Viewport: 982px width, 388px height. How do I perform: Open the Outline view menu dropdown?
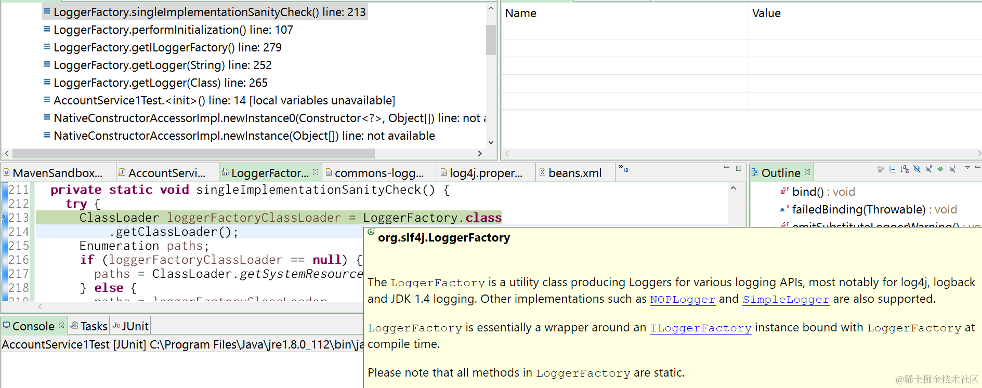click(967, 168)
